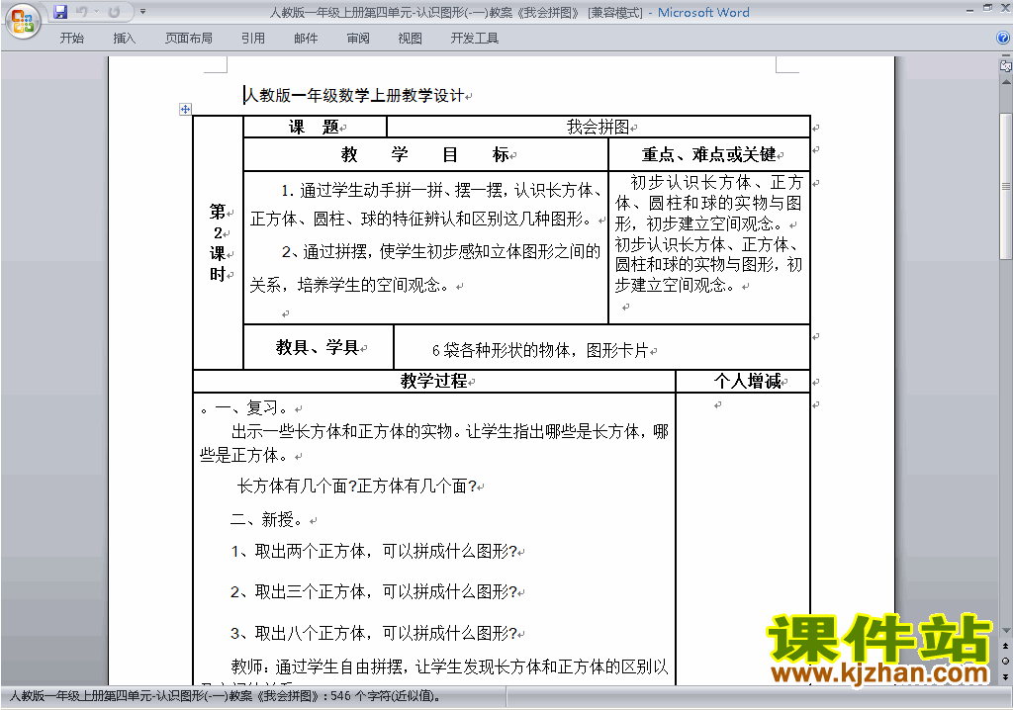The height and width of the screenshot is (710, 1013).
Task: Minimize the Word window
Action: pos(969,9)
